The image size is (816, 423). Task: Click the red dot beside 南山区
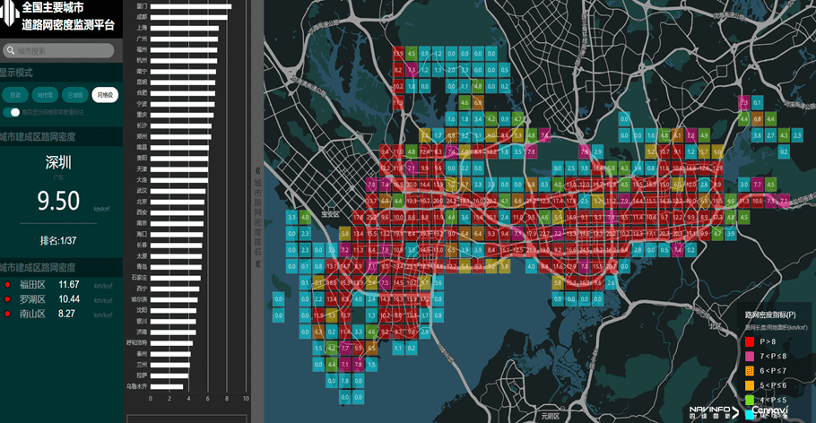click(x=7, y=315)
